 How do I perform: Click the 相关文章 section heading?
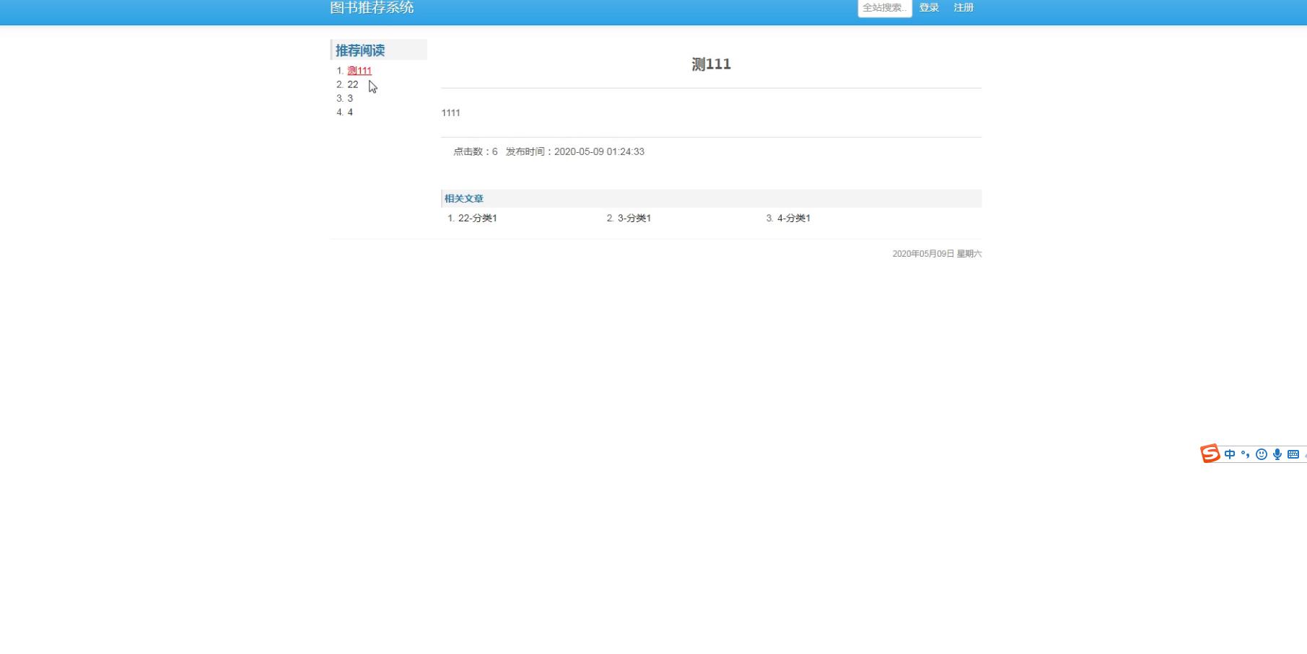(464, 198)
